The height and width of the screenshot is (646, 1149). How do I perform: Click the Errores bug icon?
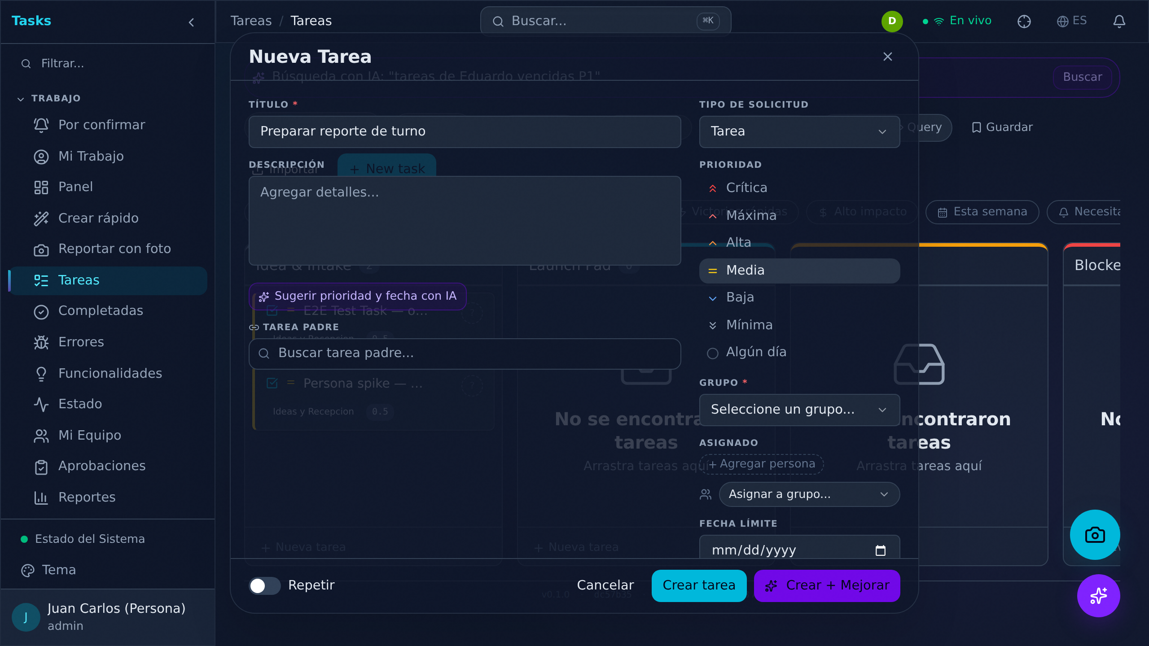[41, 342]
